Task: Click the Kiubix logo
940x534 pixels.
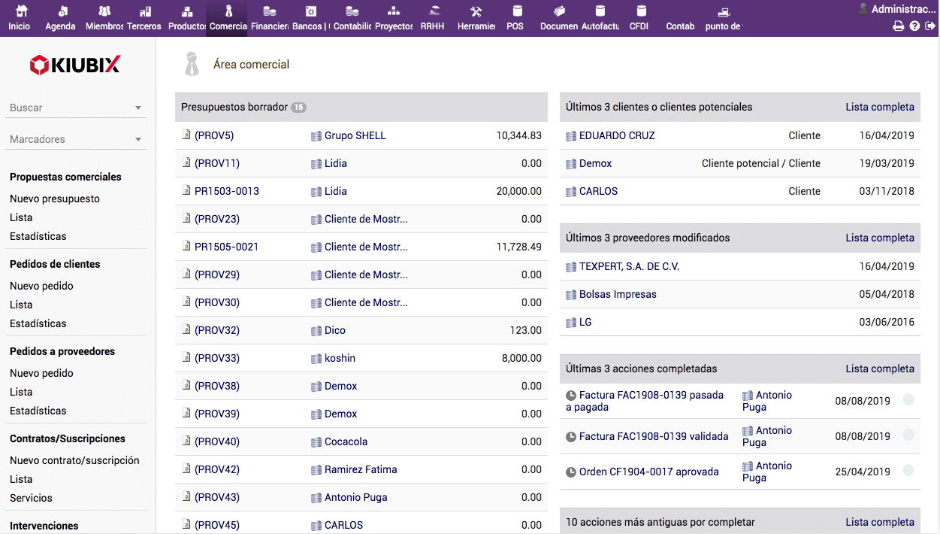Action: pyautogui.click(x=75, y=65)
